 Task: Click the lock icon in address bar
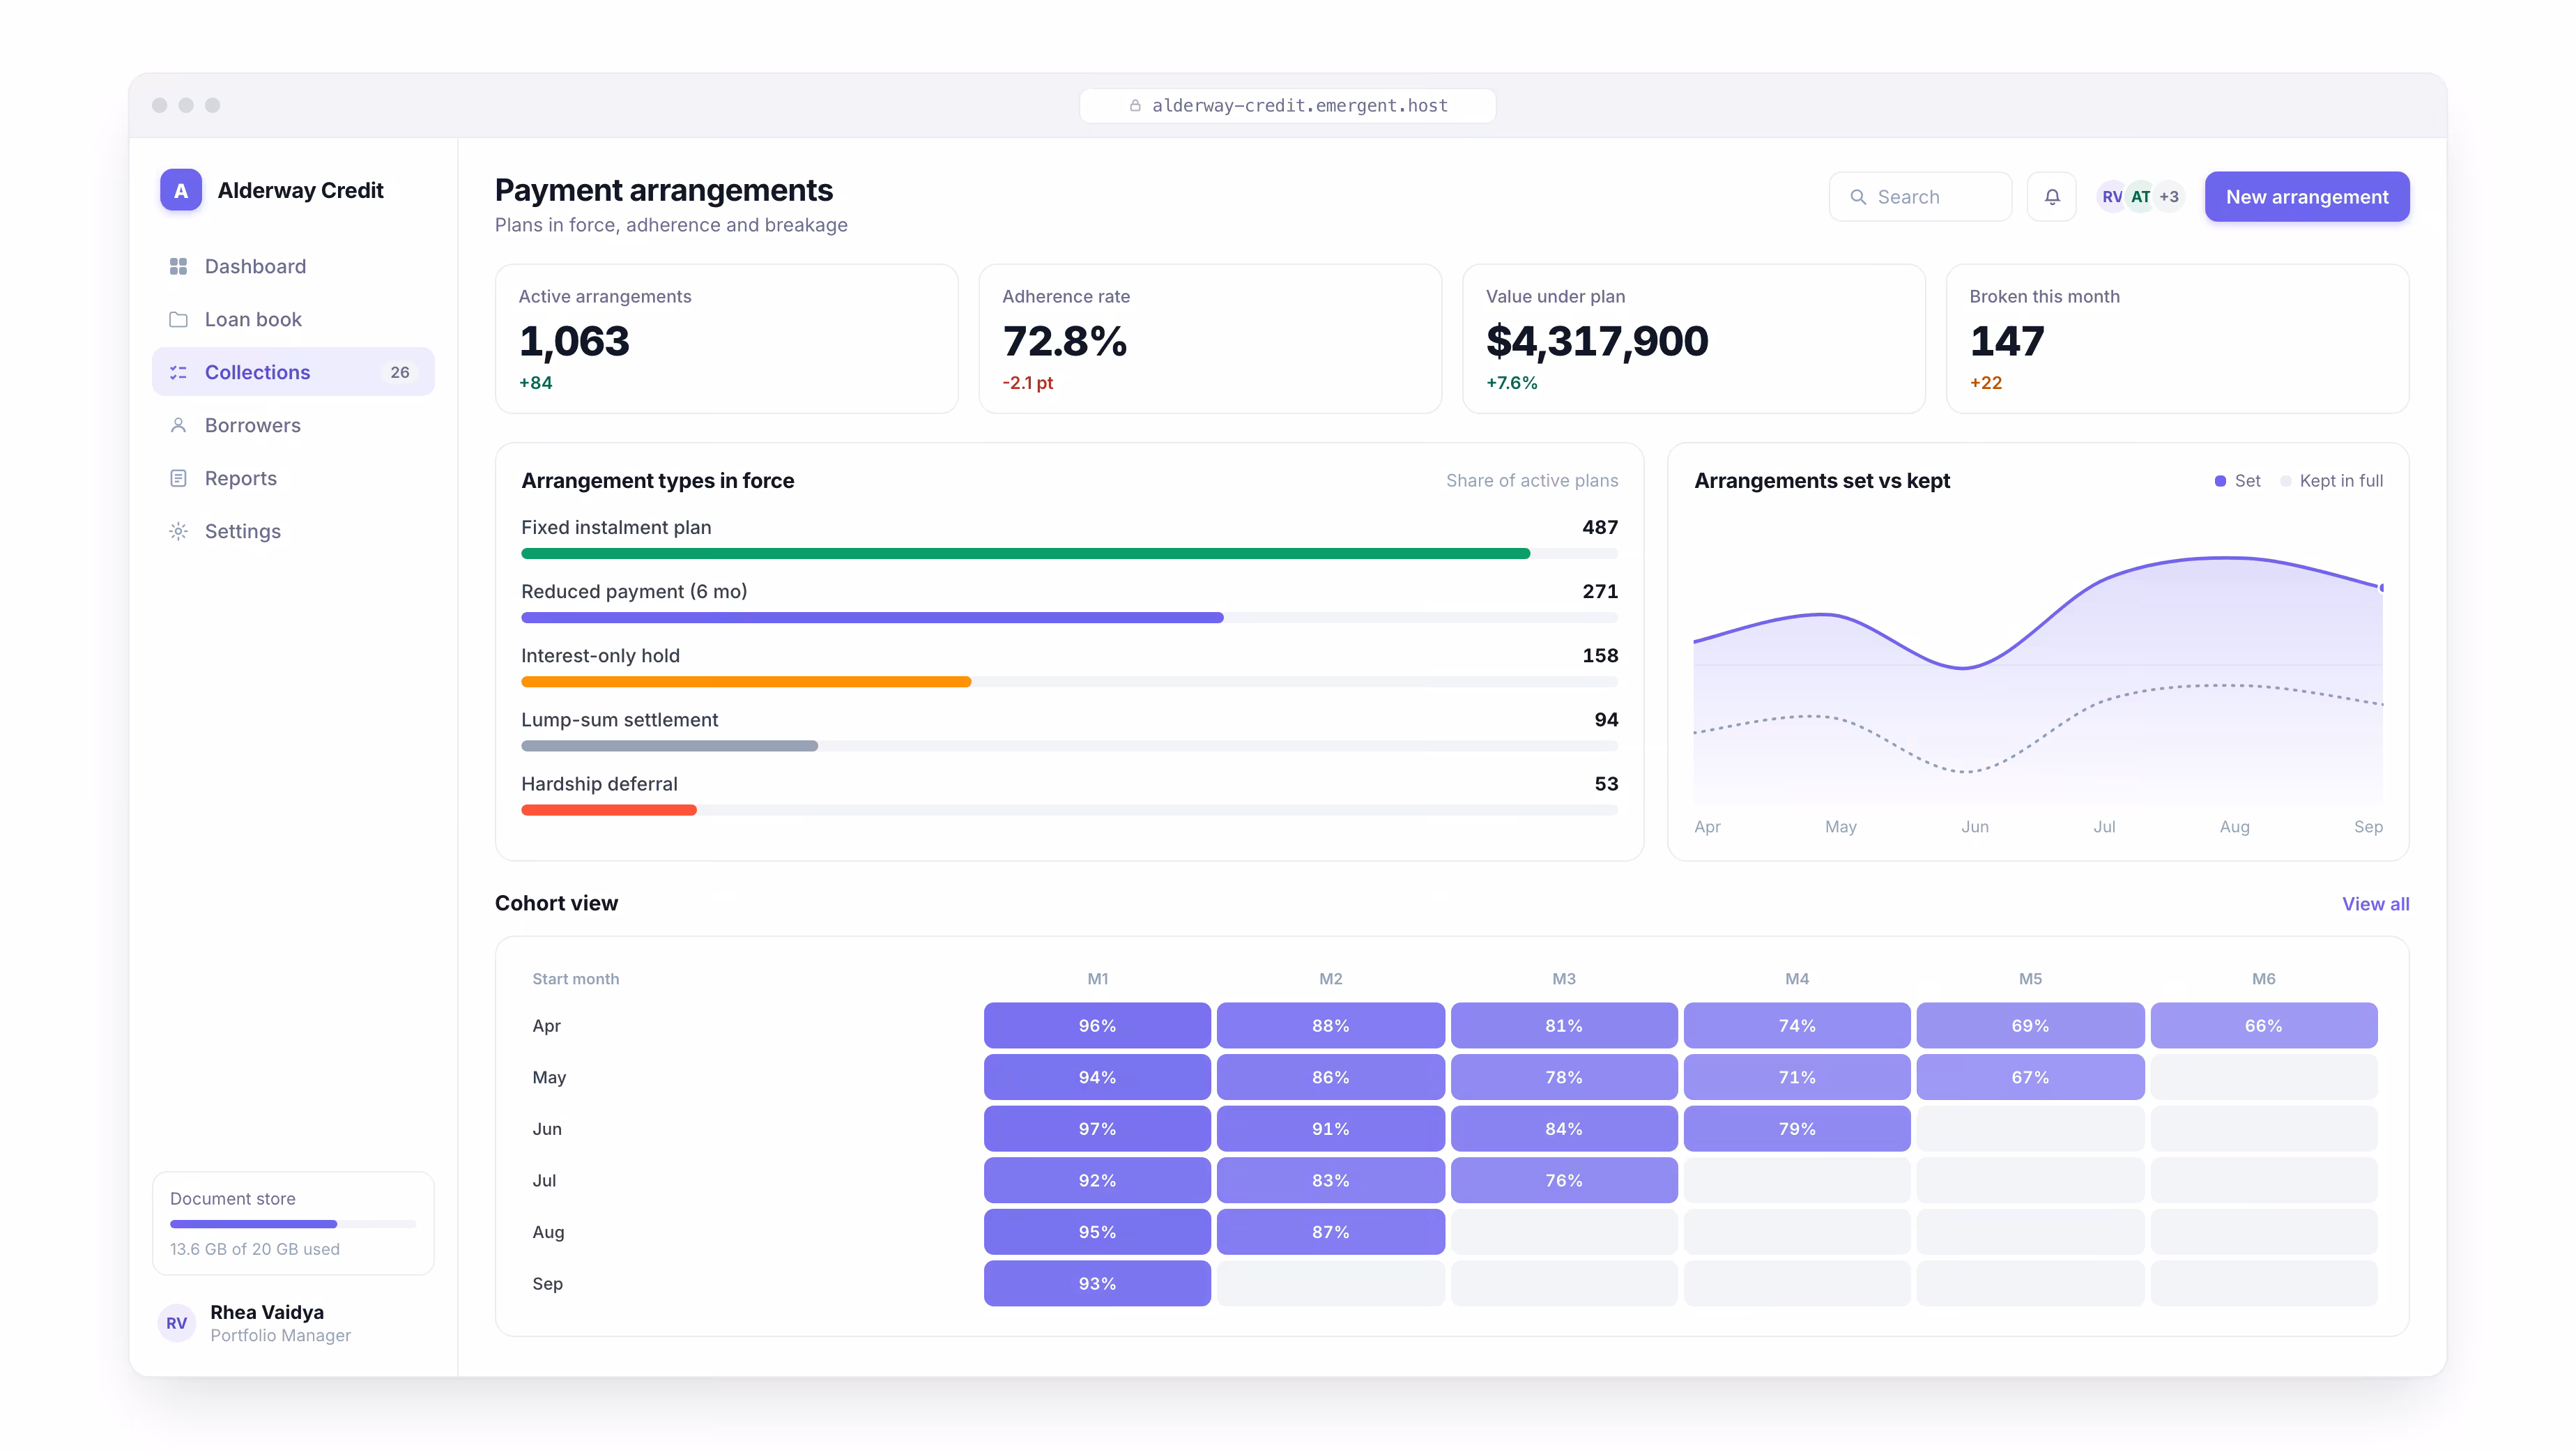[1135, 106]
